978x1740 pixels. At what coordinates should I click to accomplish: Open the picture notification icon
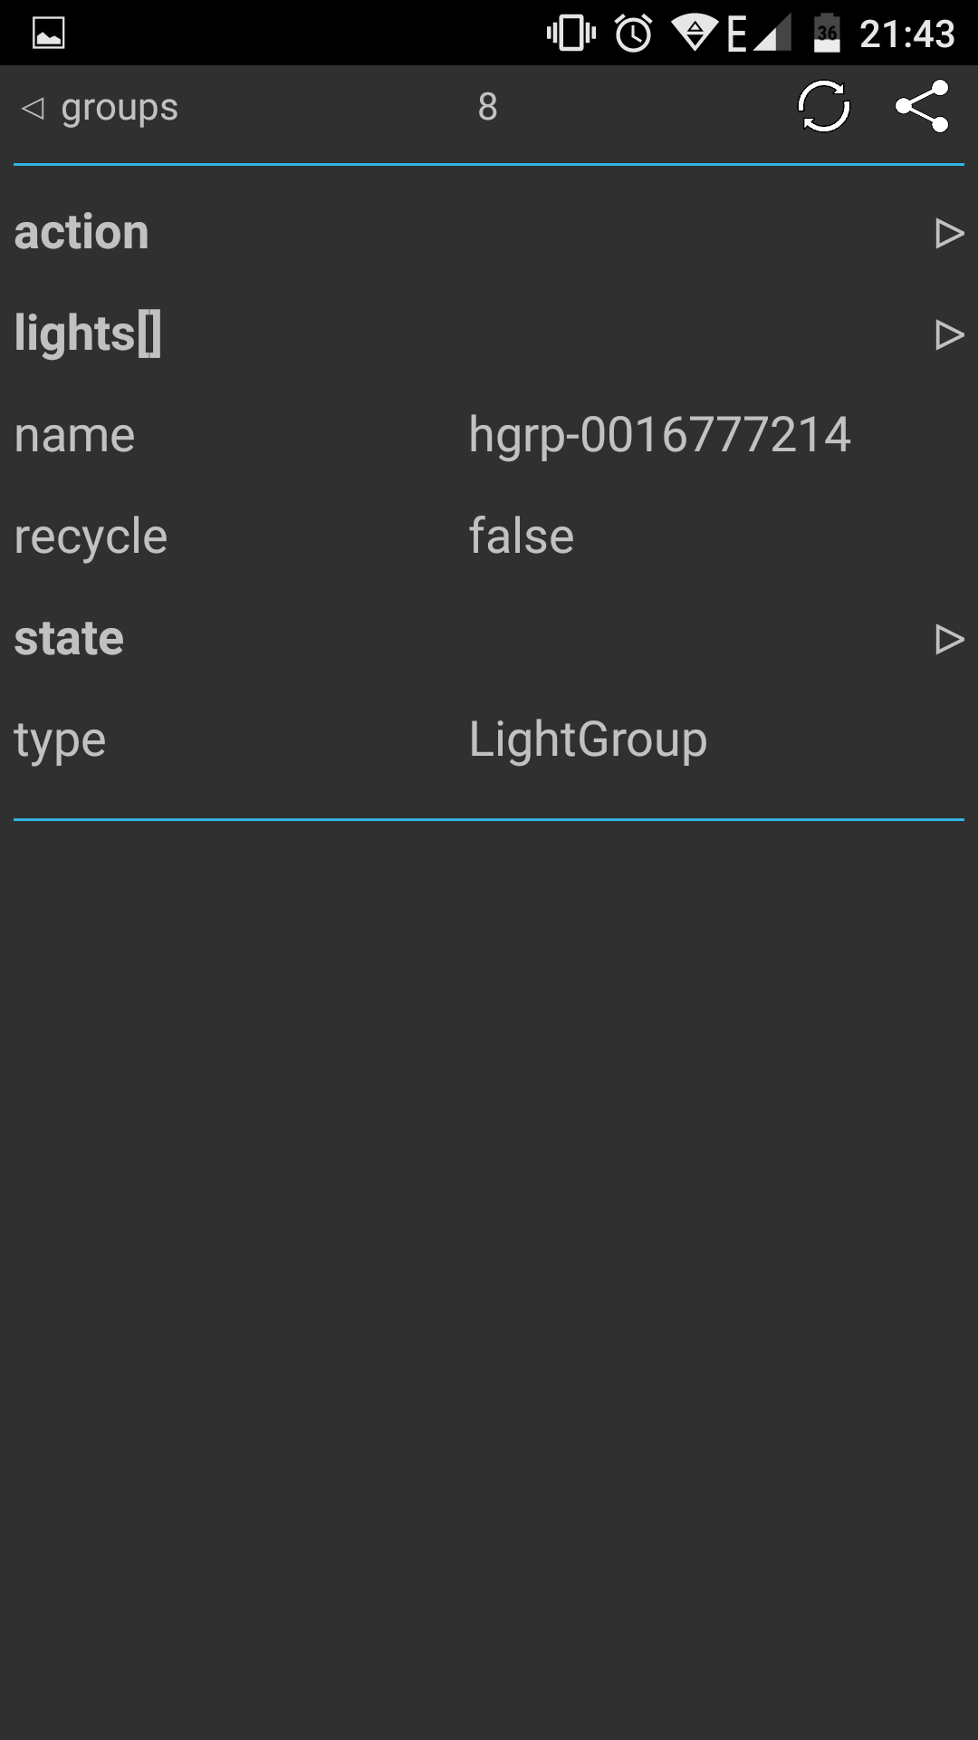coord(49,34)
